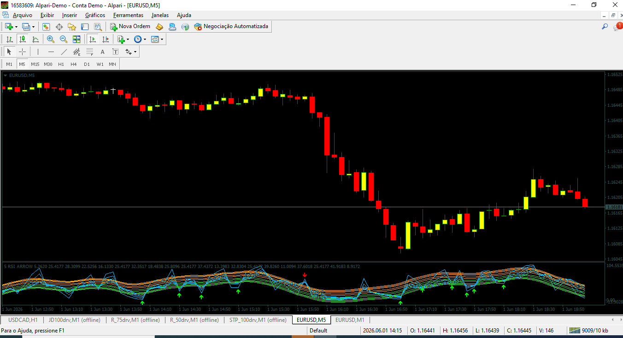Toggle chart Auto Scroll

(93, 39)
